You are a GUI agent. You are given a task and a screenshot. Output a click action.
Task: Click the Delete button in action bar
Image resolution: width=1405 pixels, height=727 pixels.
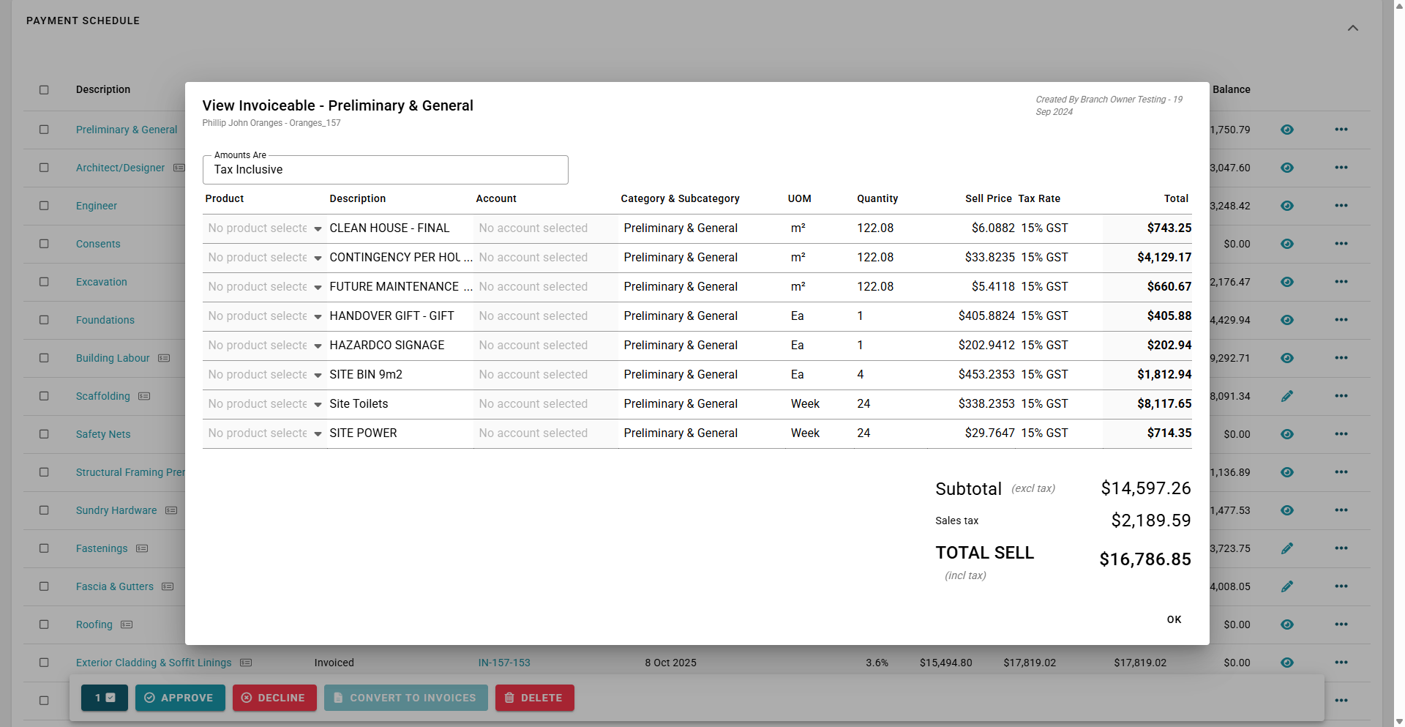coord(534,698)
